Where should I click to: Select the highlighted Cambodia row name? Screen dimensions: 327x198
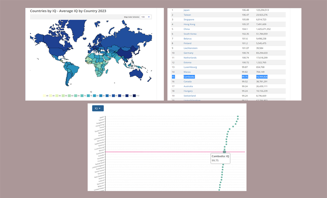[x=189, y=77]
